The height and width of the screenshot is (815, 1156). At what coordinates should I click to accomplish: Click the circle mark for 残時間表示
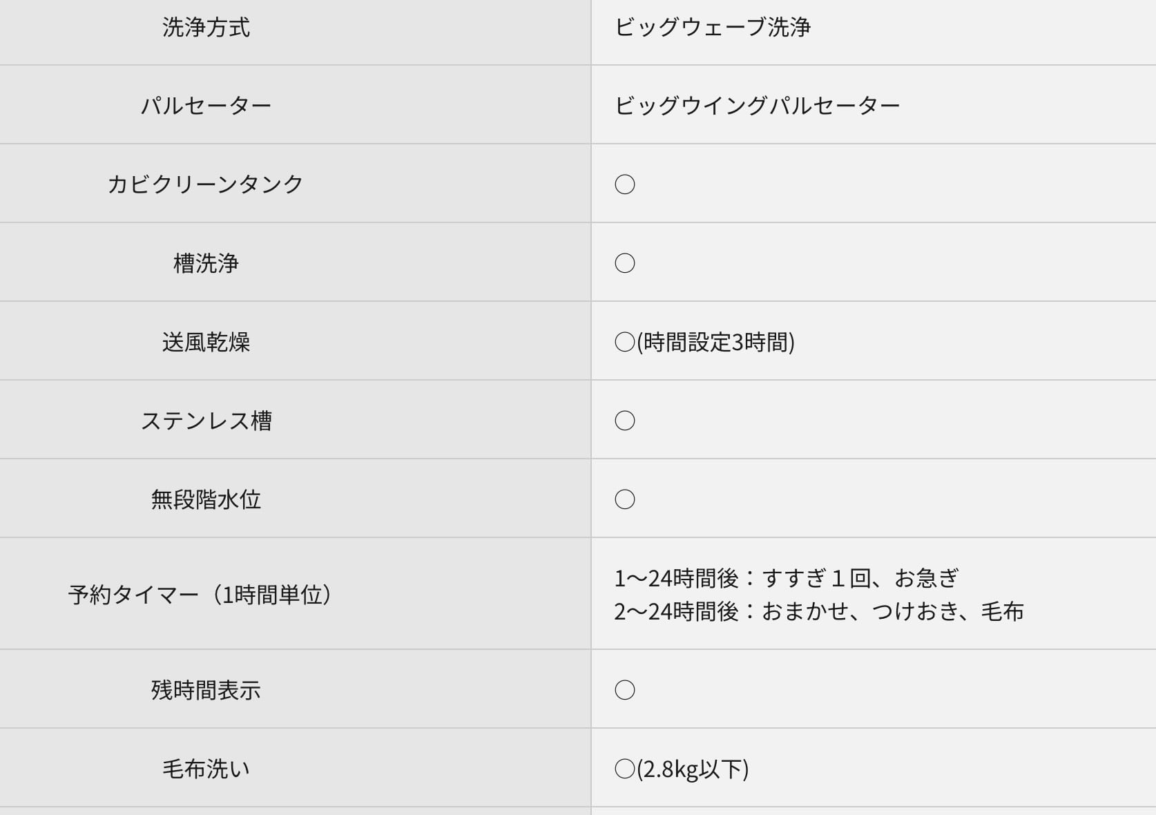click(x=624, y=690)
